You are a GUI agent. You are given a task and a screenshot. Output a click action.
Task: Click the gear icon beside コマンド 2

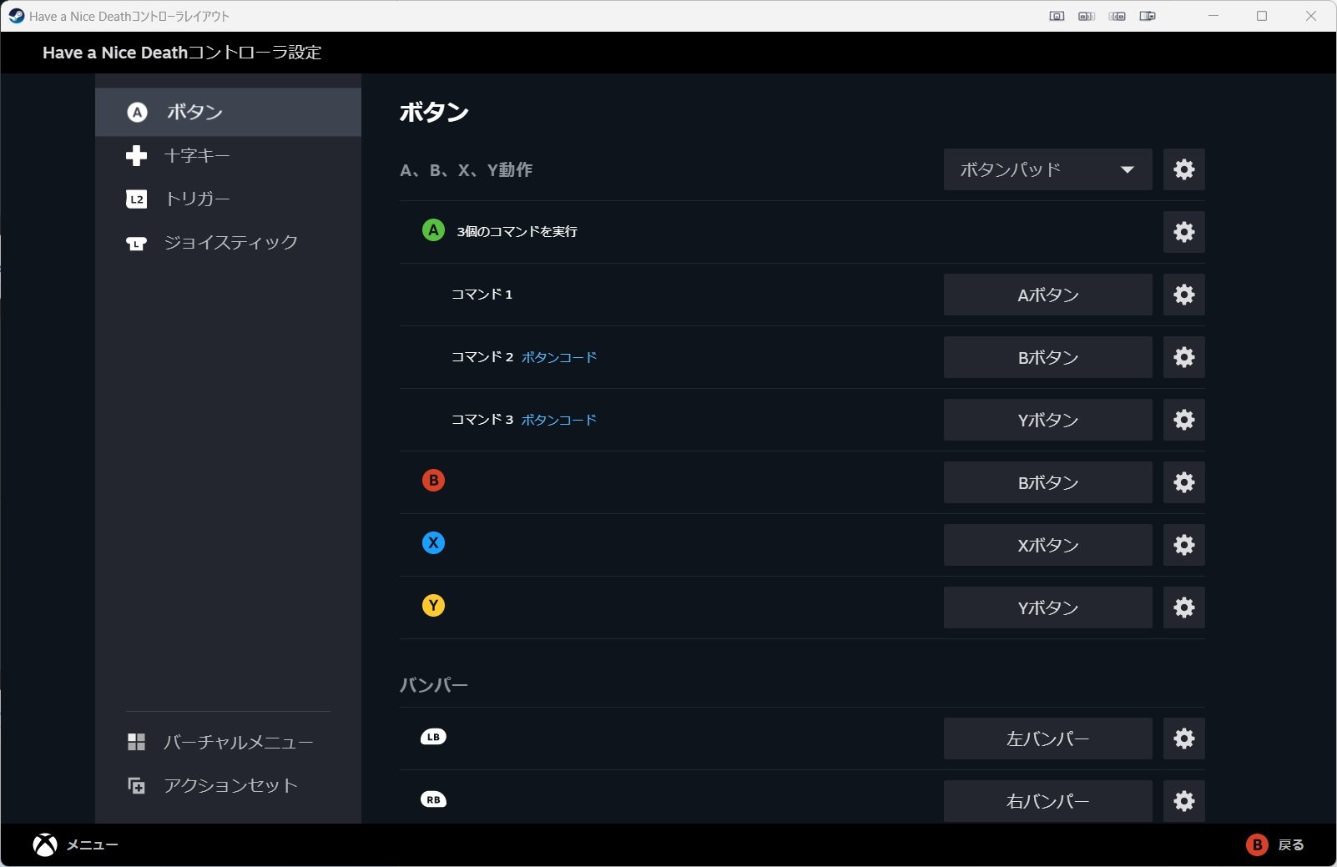coord(1183,357)
